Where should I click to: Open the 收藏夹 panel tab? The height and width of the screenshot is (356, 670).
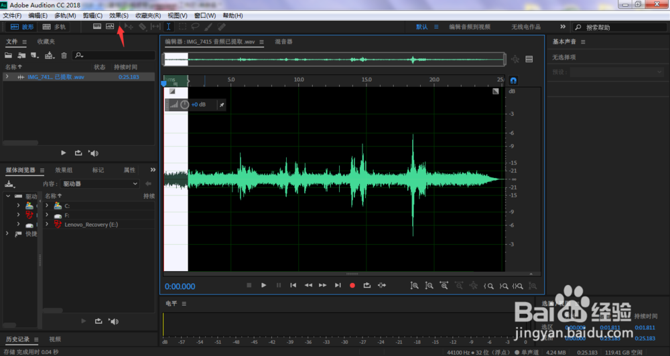(x=46, y=41)
